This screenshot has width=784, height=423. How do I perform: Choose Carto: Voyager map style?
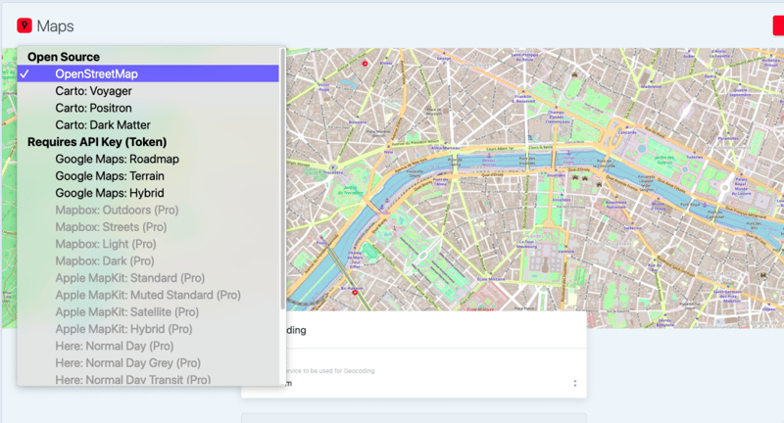coord(93,91)
